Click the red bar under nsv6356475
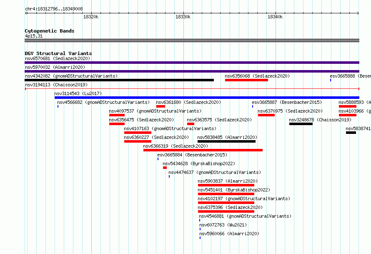Viewport: 371px width, 254px height. click(117, 124)
